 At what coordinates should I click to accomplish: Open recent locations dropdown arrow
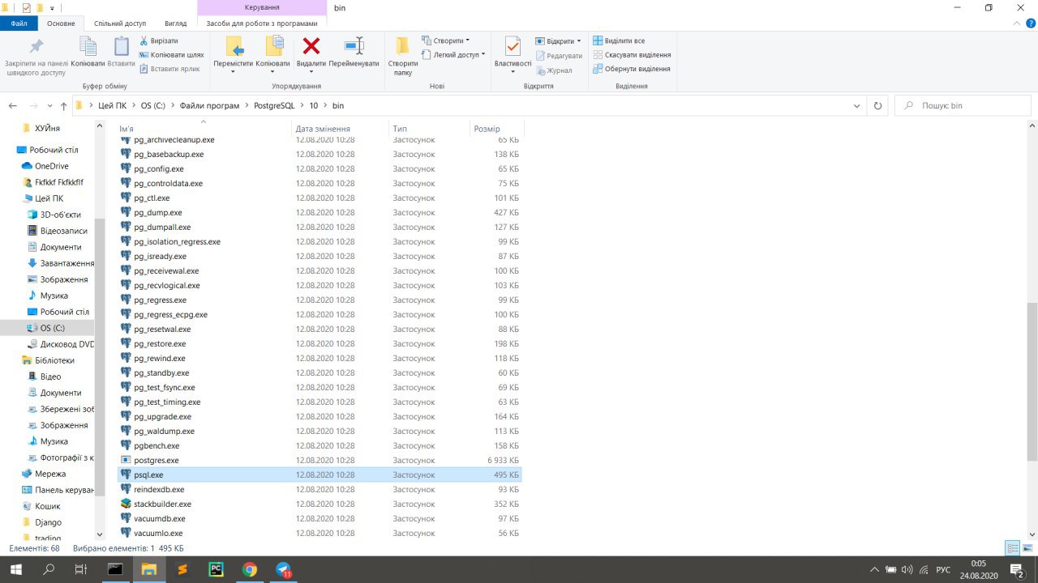coord(49,106)
